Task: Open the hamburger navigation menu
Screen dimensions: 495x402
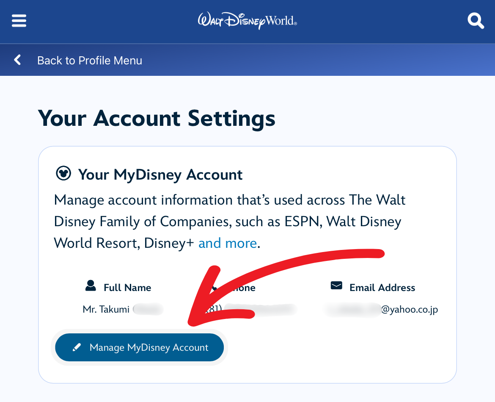Action: tap(19, 21)
